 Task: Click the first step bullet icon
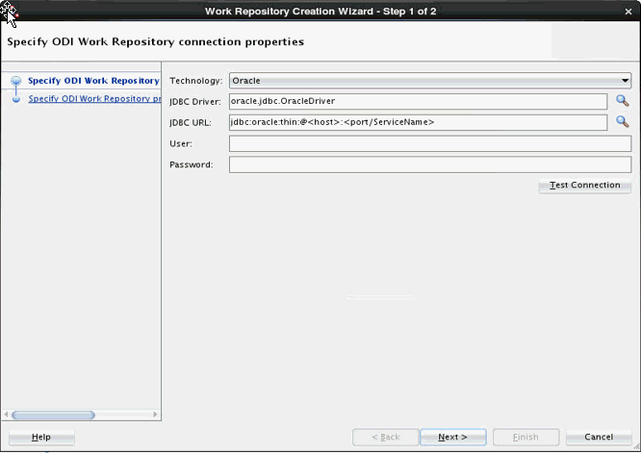click(16, 81)
